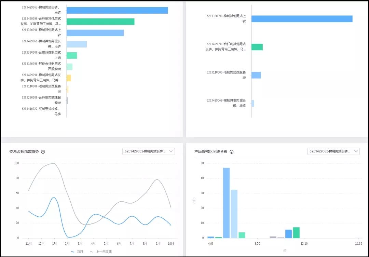This screenshot has width=369, height=257.
Task: Click longest blue bar for 6203429062 in left chart
Action: 117,10
